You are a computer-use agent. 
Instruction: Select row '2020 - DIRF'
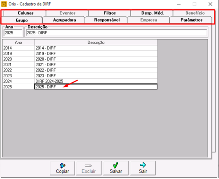[x=96, y=59]
